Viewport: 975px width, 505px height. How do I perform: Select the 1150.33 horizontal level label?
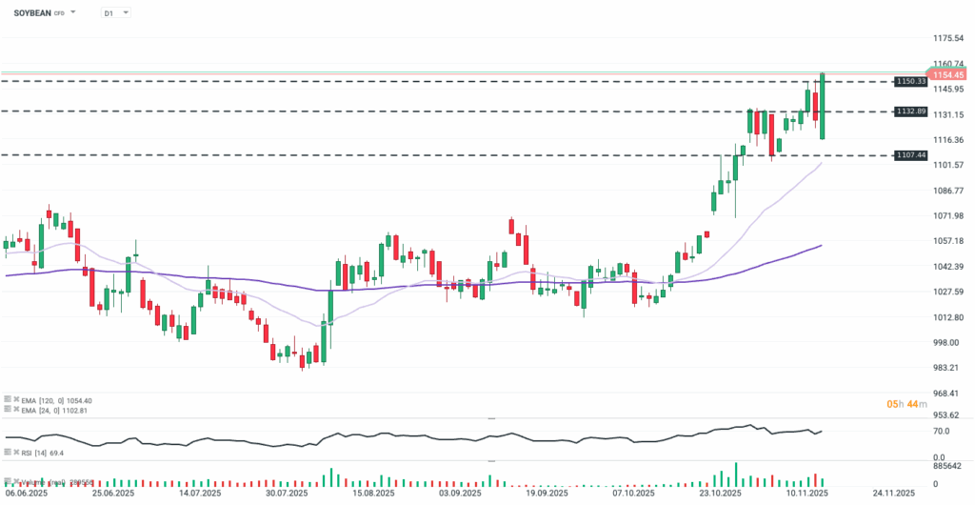(x=910, y=82)
